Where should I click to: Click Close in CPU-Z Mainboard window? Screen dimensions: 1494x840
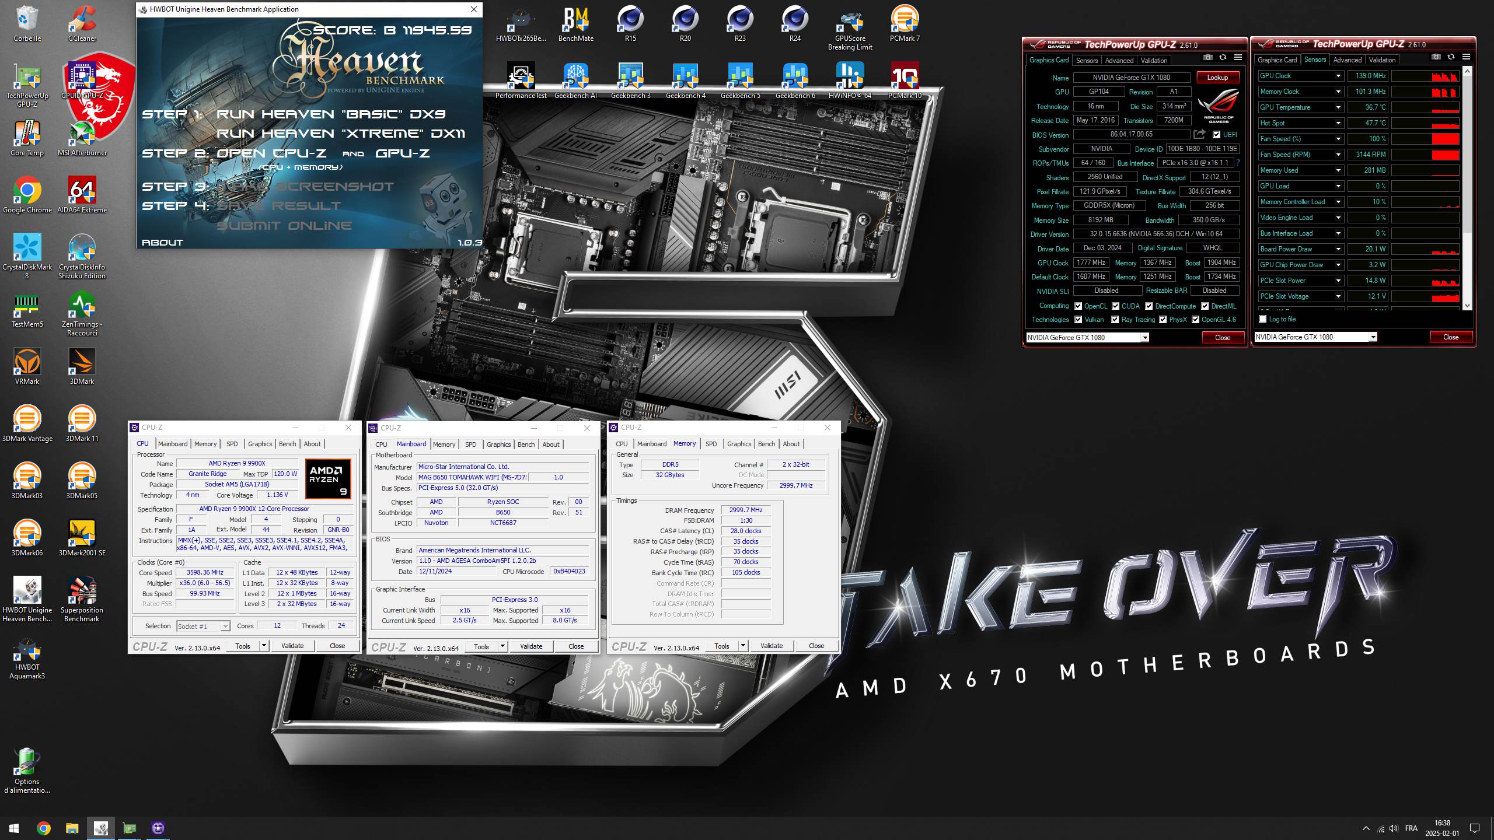576,646
